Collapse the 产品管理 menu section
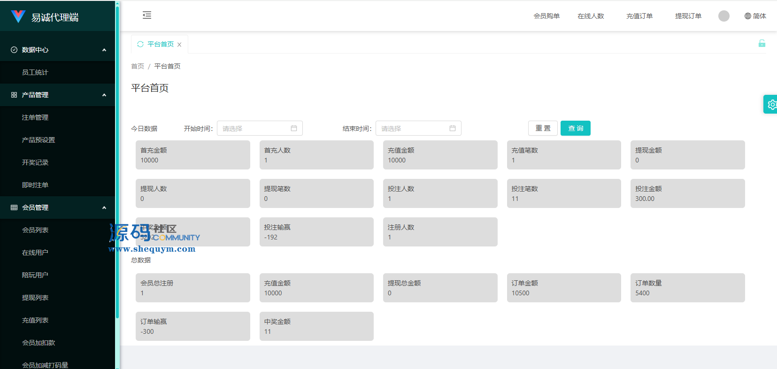777x369 pixels. (x=104, y=95)
